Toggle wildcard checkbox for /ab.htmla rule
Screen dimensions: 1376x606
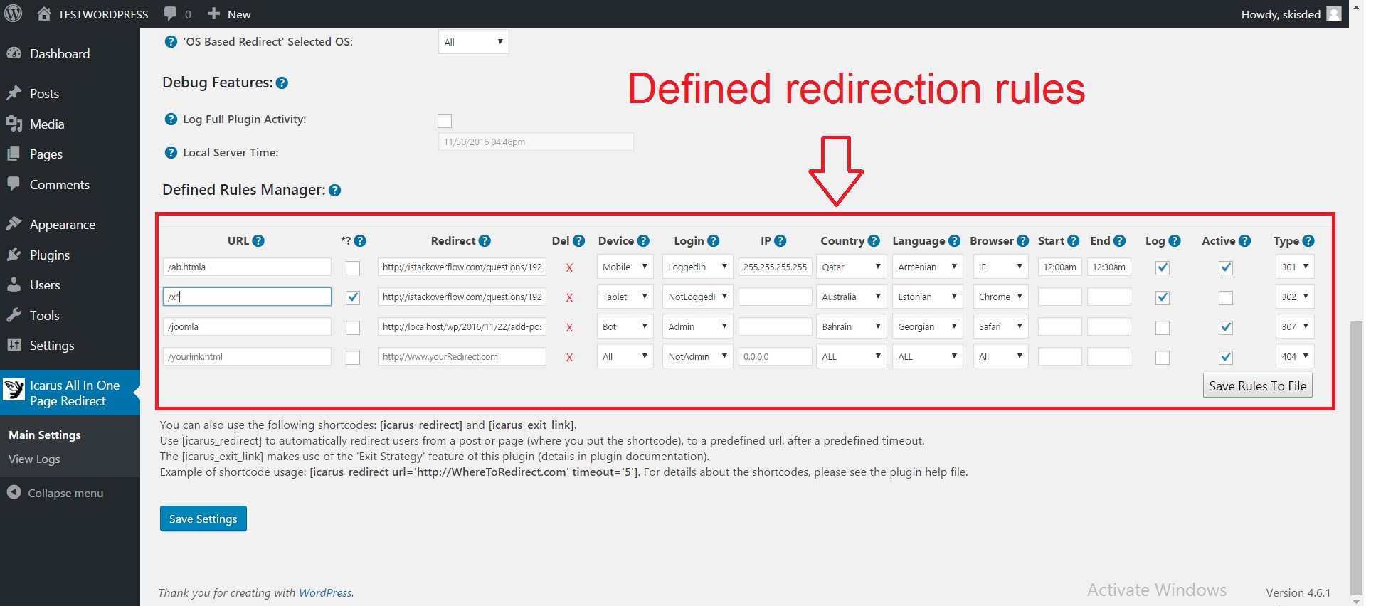pyautogui.click(x=352, y=268)
